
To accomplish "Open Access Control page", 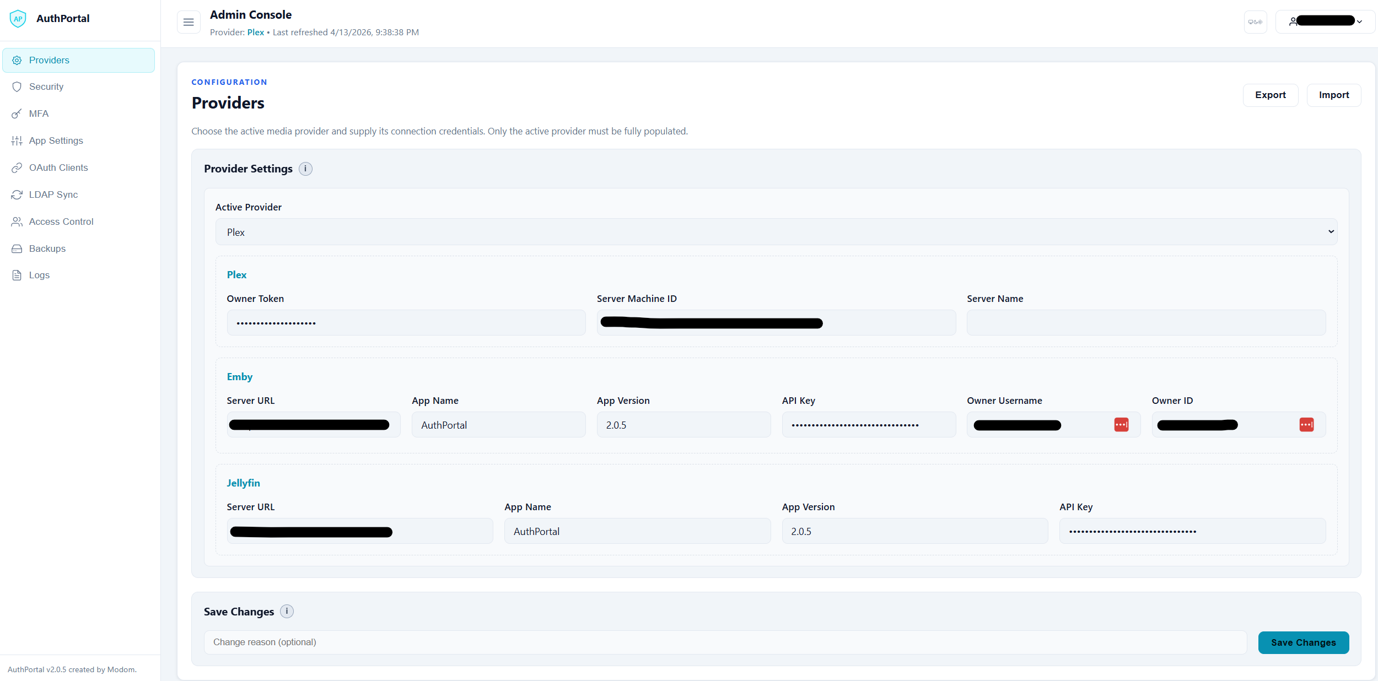I will [78, 222].
